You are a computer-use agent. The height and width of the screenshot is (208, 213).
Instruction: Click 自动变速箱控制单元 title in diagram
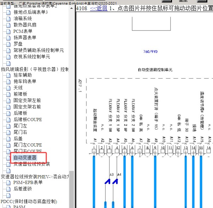(x=155, y=70)
